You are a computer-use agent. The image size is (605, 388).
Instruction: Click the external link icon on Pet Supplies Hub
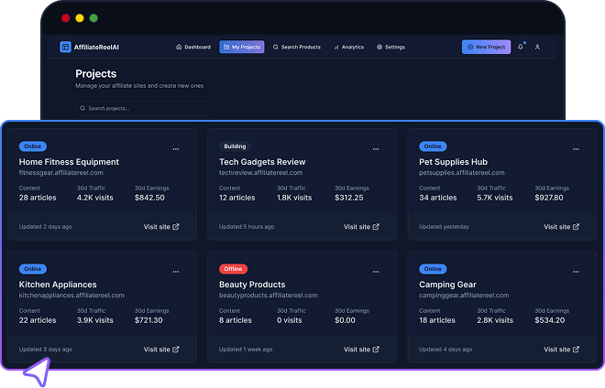tap(576, 227)
